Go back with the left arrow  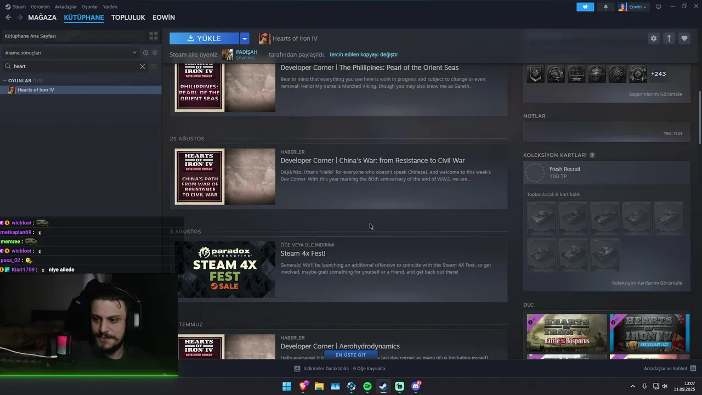tap(8, 18)
